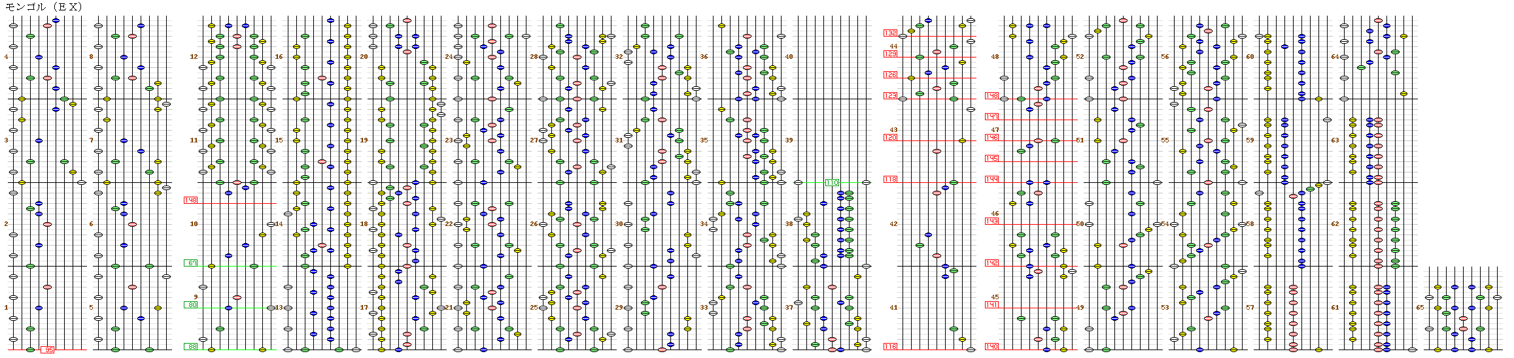Select the green 67 BPM marker
The width and height of the screenshot is (1514, 358).
[191, 263]
